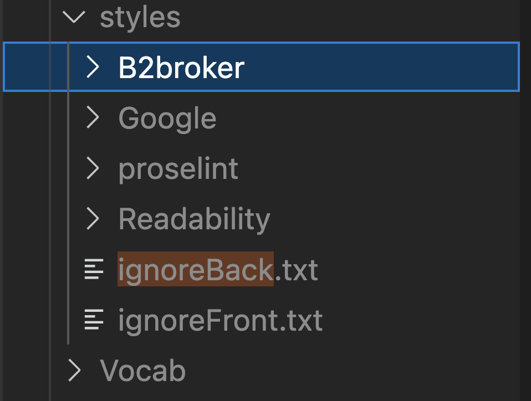The width and height of the screenshot is (531, 401).
Task: Expand the proselint folder chevron
Action: (93, 168)
